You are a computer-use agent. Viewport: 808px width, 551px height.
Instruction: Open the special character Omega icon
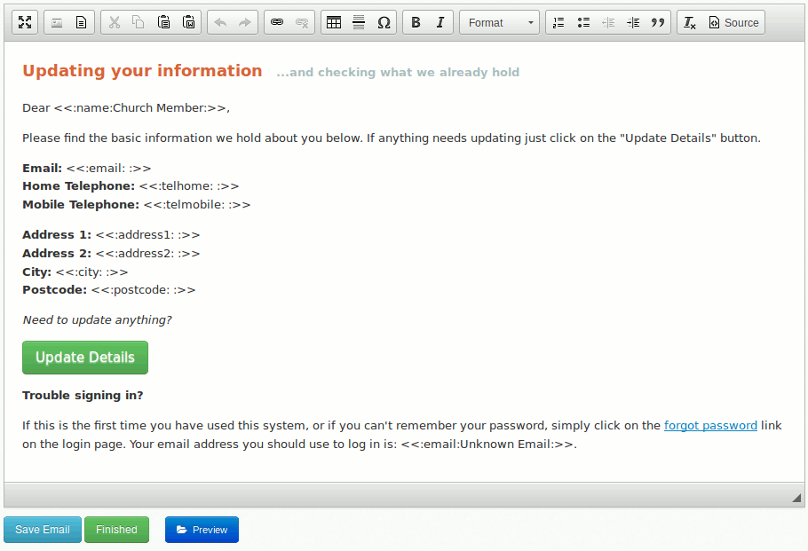pos(384,22)
